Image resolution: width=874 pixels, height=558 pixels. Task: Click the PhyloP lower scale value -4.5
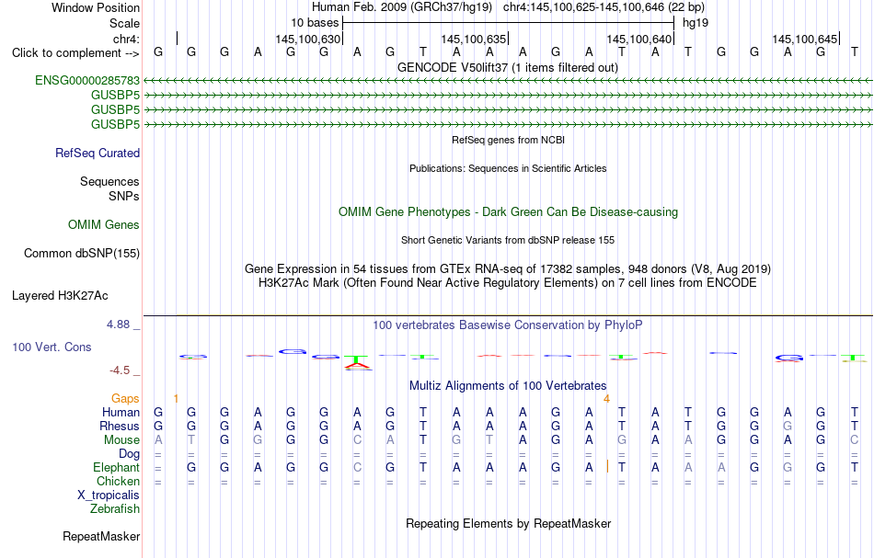click(120, 370)
